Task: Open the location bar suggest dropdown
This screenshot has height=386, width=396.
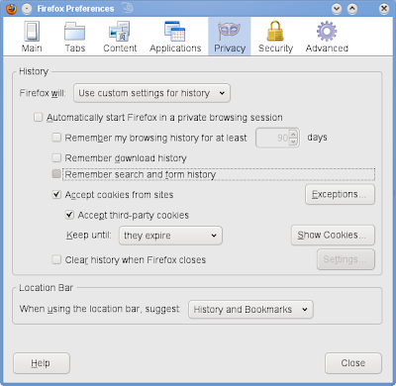Action: pos(250,309)
